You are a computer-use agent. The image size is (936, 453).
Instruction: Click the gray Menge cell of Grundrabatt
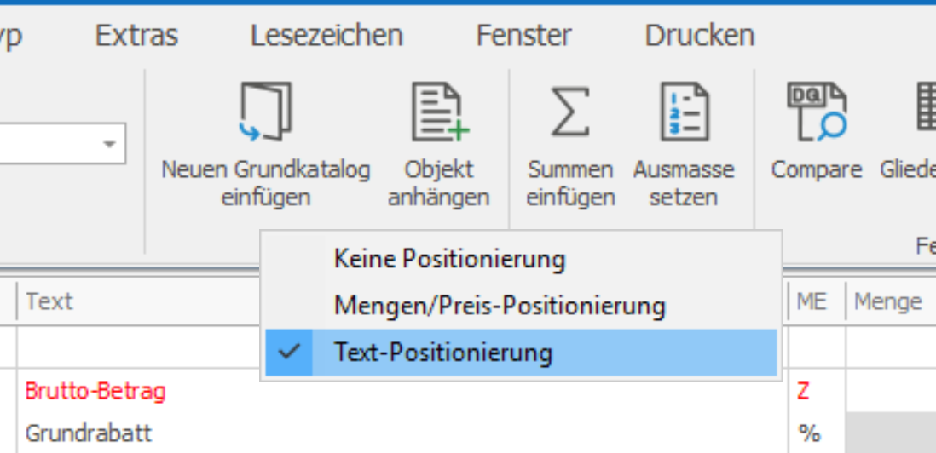click(x=891, y=433)
